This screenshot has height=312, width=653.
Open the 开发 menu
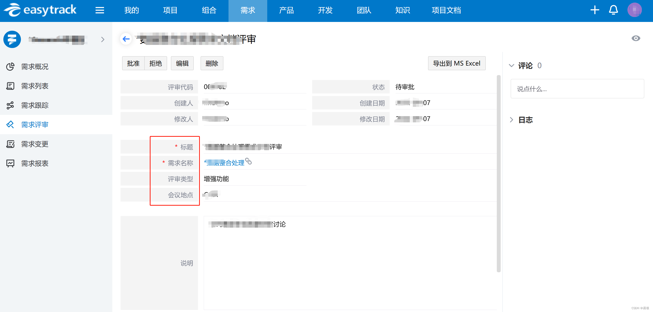[325, 10]
